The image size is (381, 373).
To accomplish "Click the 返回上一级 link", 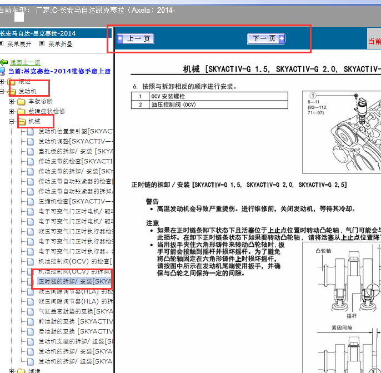I will [26, 62].
